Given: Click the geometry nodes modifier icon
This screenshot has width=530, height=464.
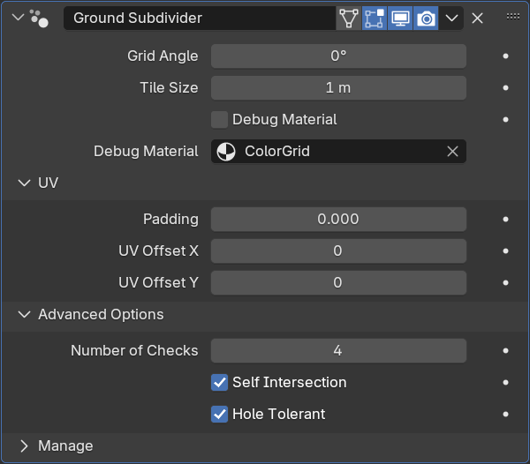Looking at the screenshot, I should [39, 19].
